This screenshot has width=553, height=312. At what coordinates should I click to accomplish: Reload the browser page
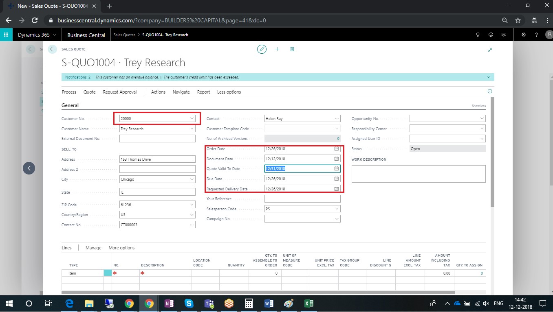point(35,20)
